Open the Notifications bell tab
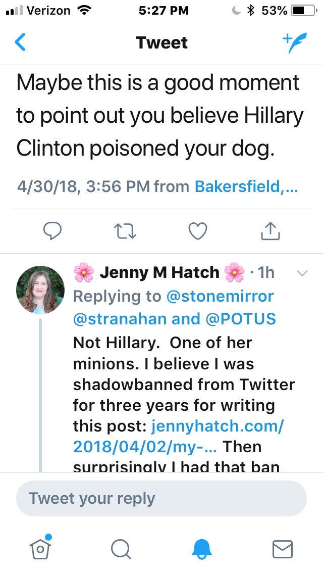This screenshot has height=574, width=323. pyautogui.click(x=202, y=548)
